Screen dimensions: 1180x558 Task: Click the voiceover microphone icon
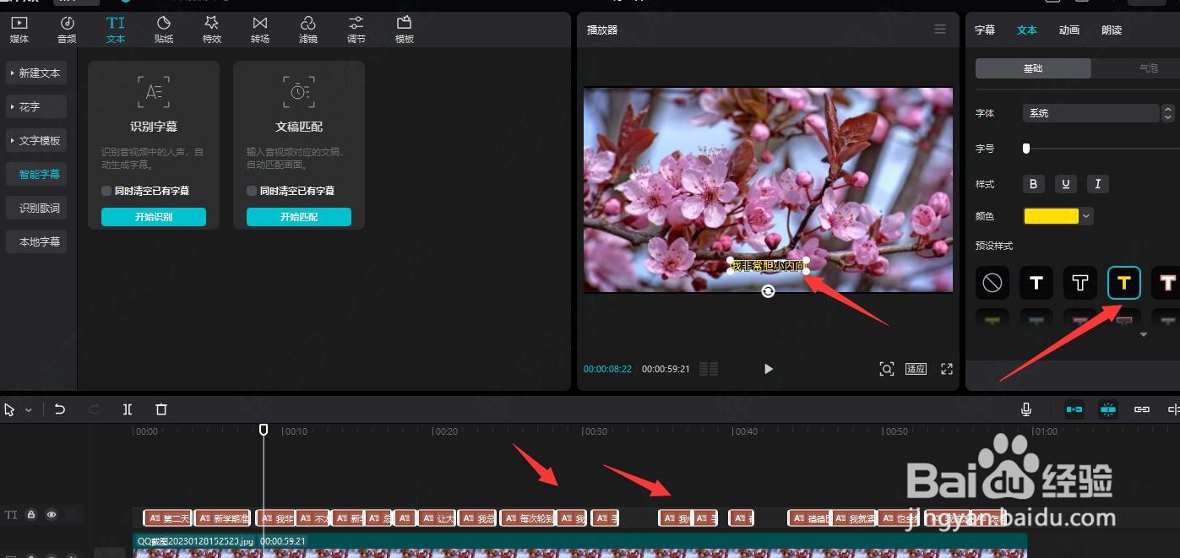tap(1025, 409)
